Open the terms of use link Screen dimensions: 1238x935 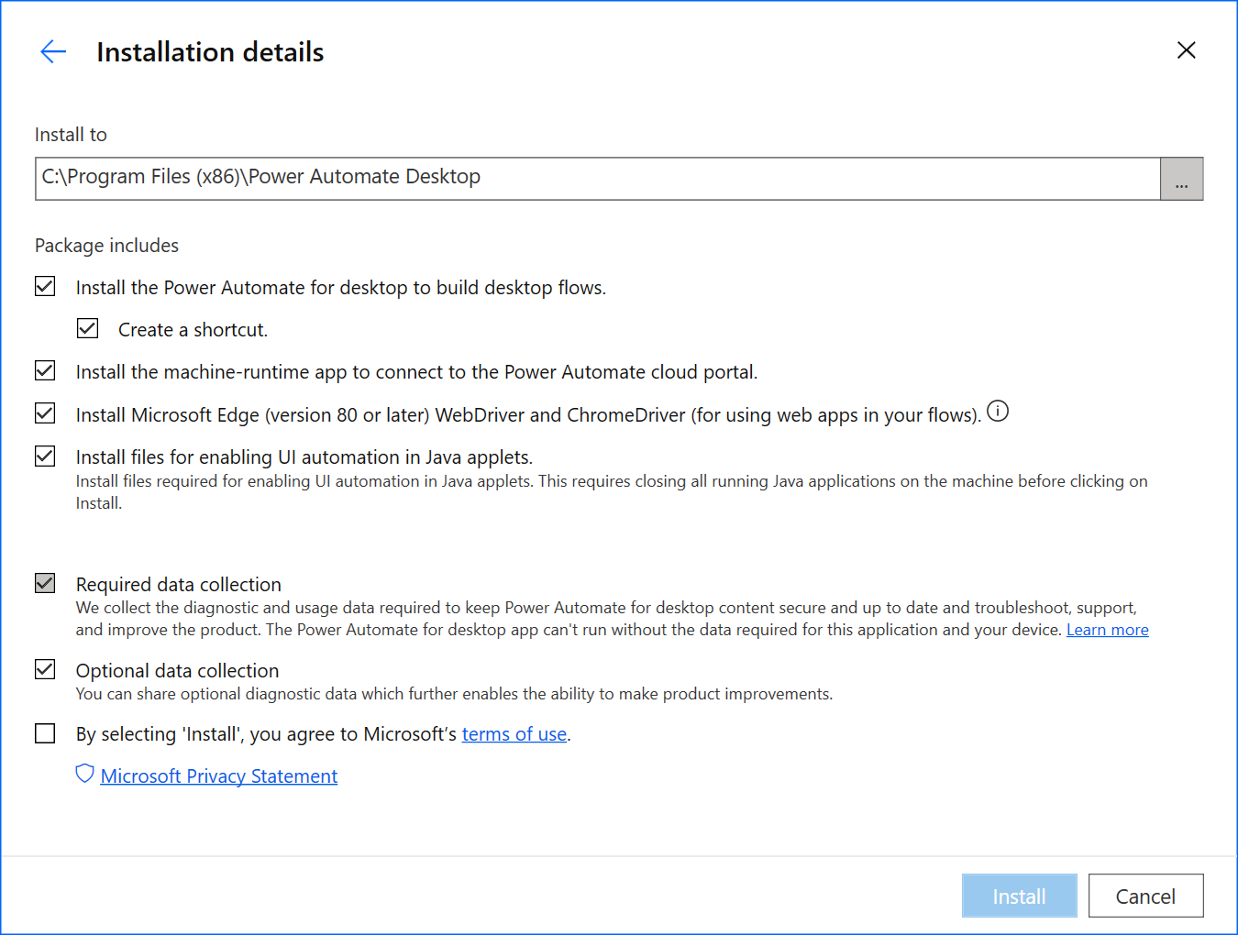click(x=514, y=734)
